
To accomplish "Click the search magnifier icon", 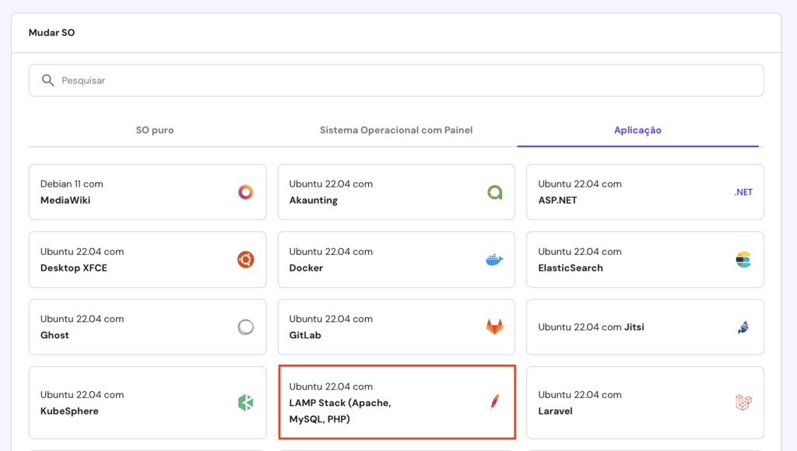I will point(47,80).
